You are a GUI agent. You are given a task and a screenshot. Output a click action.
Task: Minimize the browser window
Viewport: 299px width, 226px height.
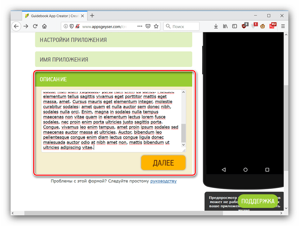255,15
